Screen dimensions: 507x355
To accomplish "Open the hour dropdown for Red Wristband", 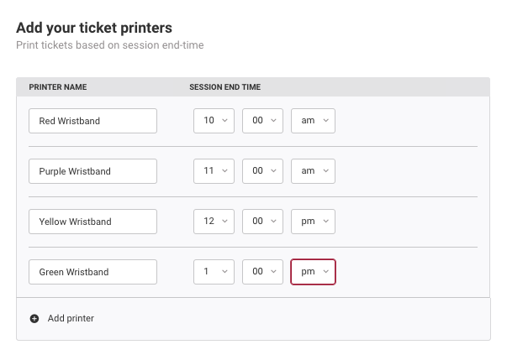I will point(215,121).
